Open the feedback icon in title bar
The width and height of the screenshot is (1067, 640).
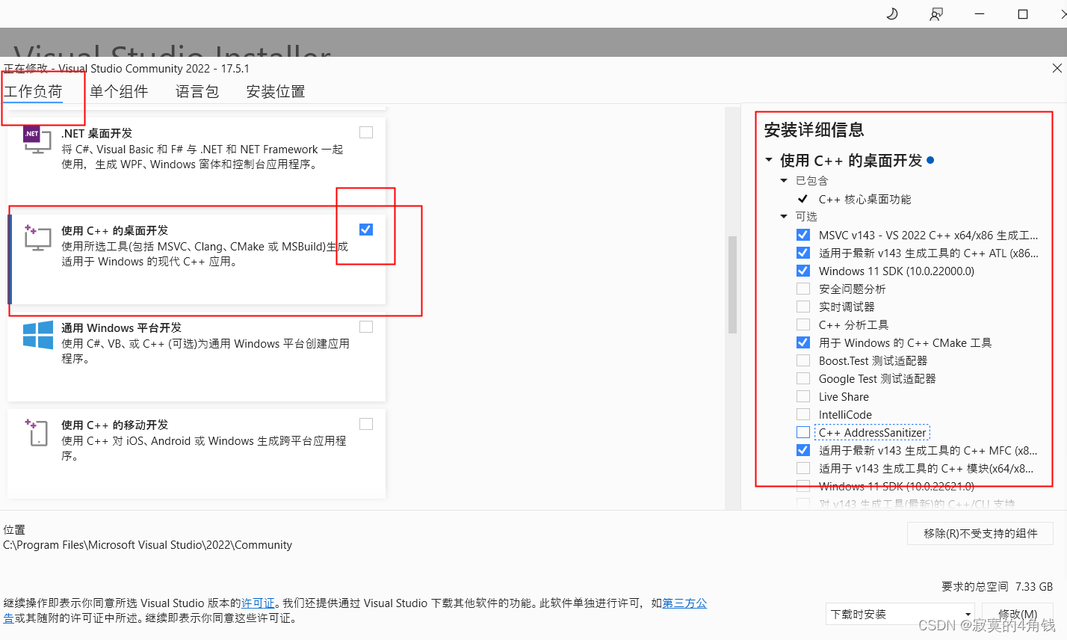(935, 14)
